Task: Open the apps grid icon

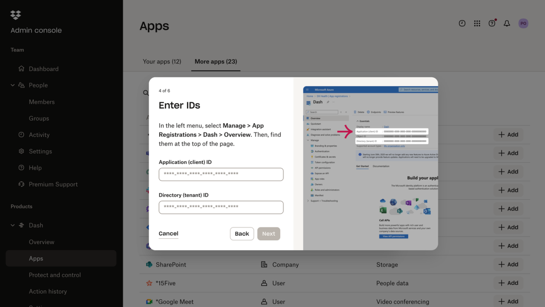Action: point(477,24)
